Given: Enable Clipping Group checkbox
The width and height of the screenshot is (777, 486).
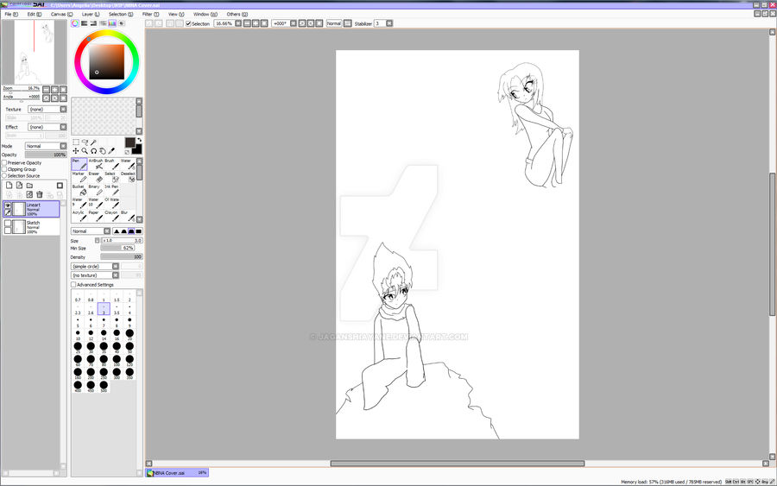Looking at the screenshot, I should (4, 169).
